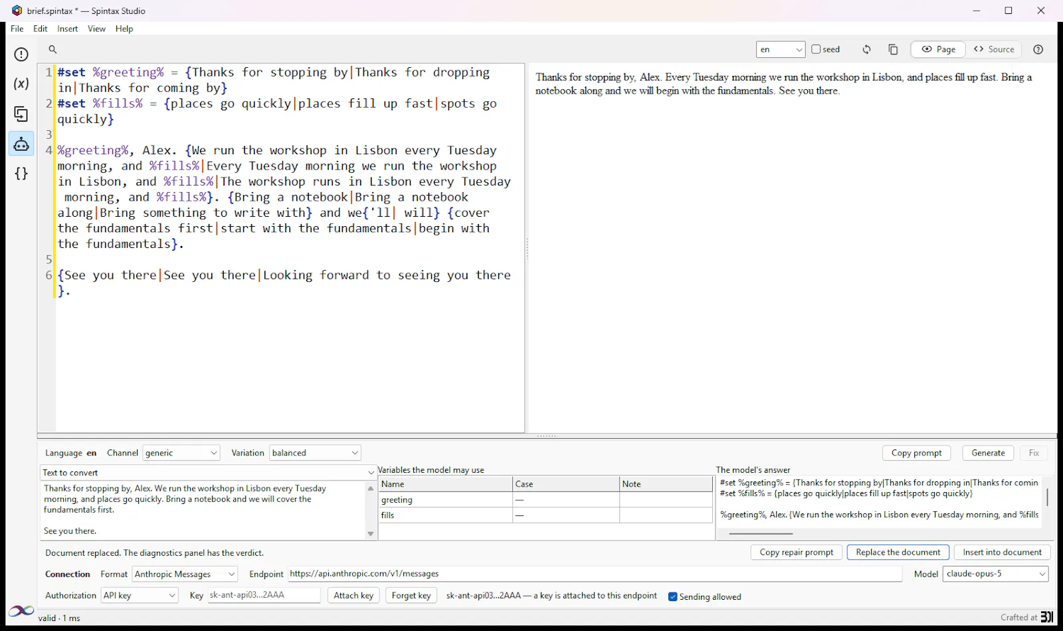Select the greeting variable row
Screen dimensions: 1063x631
[x=545, y=499]
